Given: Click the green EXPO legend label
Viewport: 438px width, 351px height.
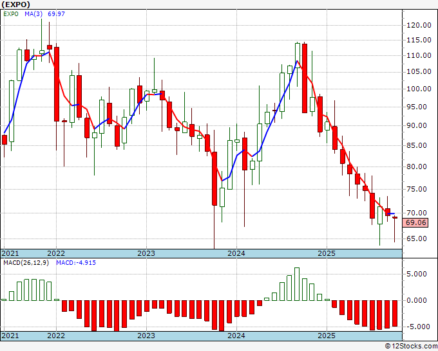Looking at the screenshot, I should tap(11, 14).
